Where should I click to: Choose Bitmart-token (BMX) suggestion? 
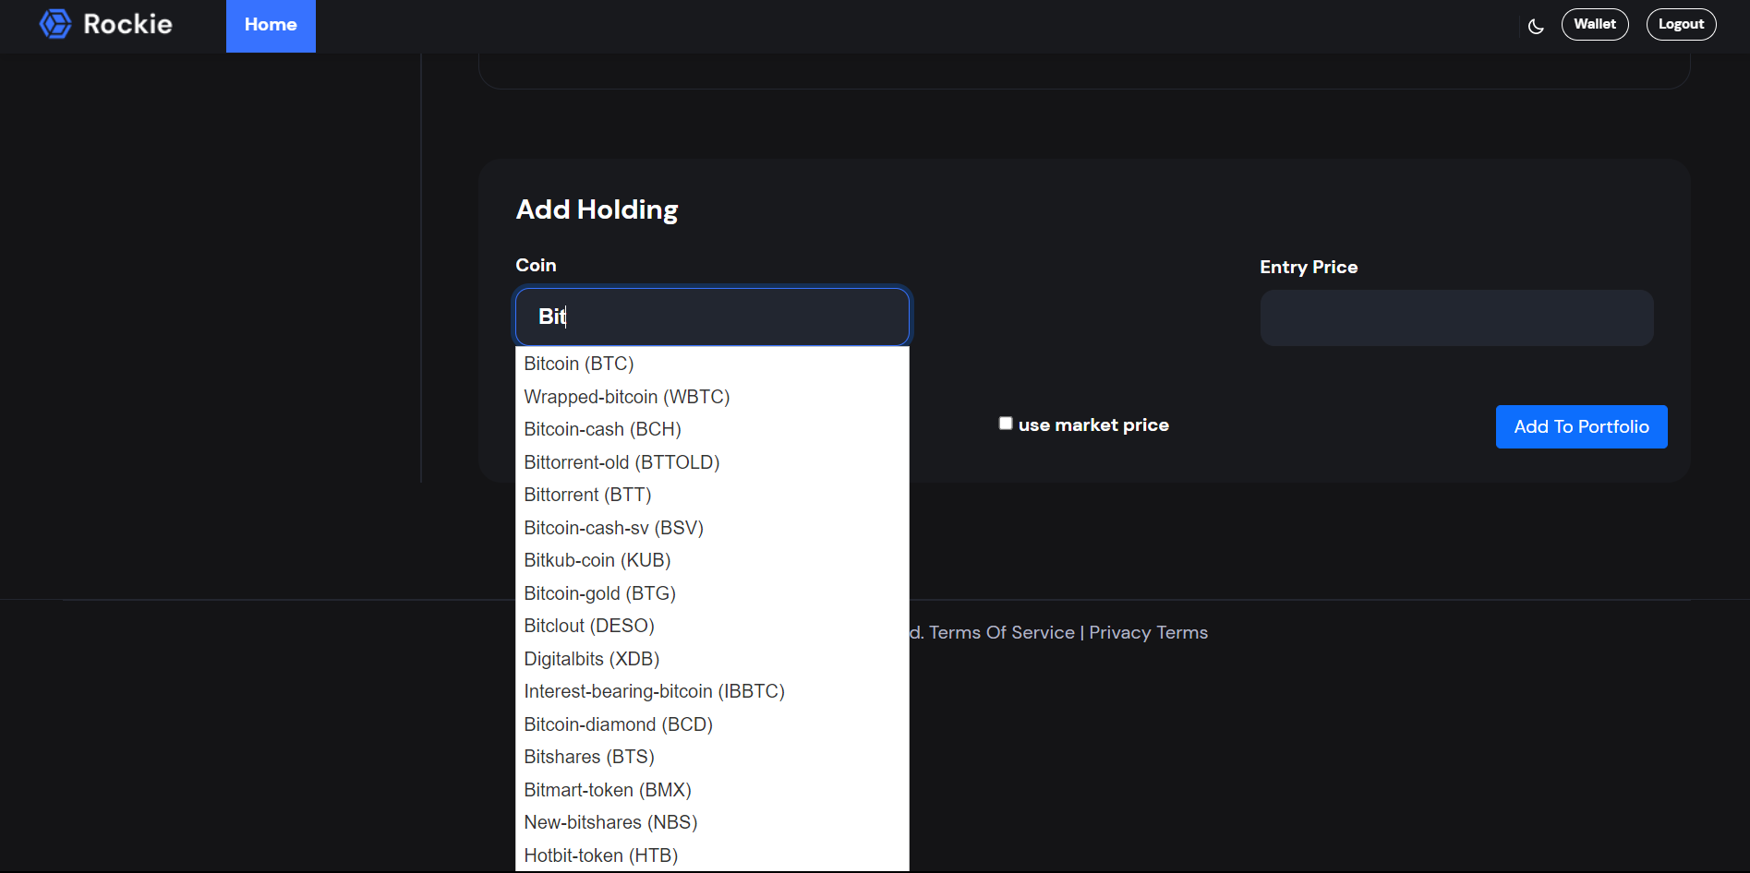click(x=712, y=790)
